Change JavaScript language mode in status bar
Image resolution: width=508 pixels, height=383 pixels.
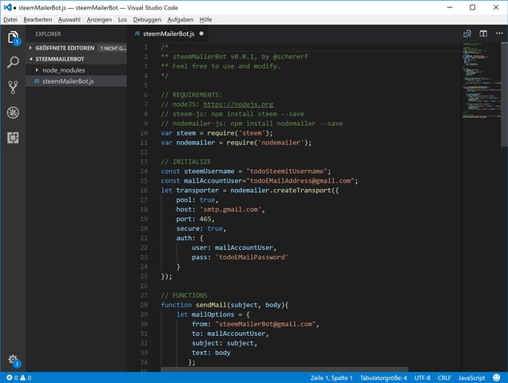(x=471, y=378)
